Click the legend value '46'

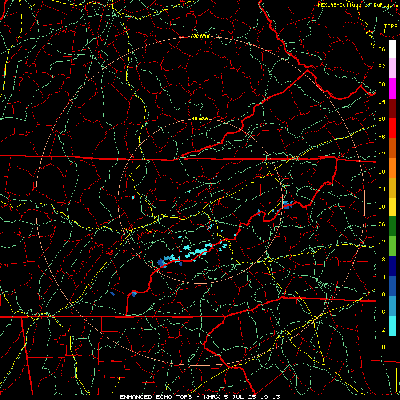(382, 137)
